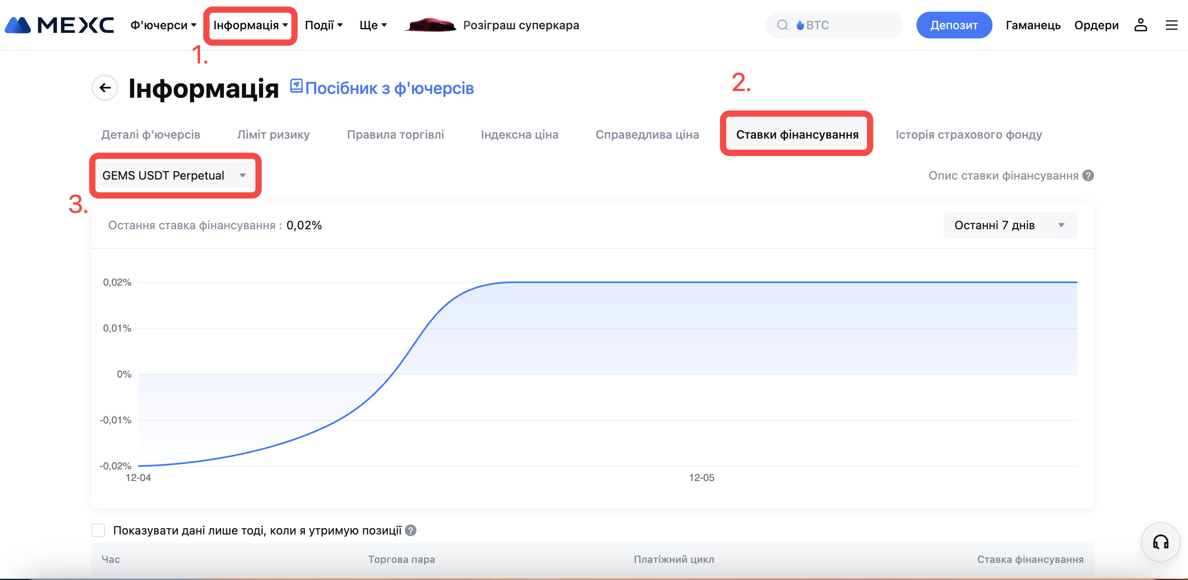Open the user profile icon
This screenshot has width=1188, height=580.
[x=1140, y=25]
